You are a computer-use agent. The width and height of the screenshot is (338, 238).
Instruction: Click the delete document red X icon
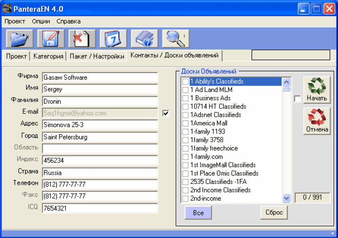[x=82, y=39]
